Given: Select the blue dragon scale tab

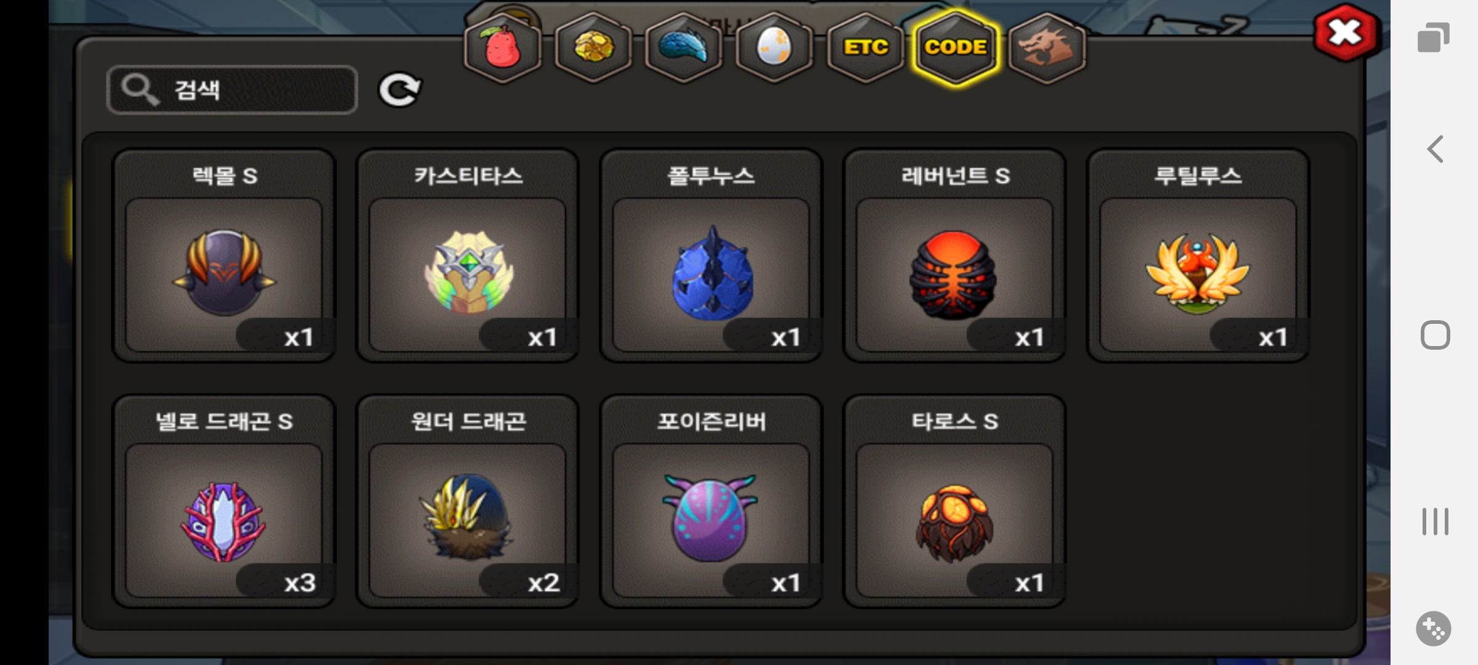Looking at the screenshot, I should 684,48.
